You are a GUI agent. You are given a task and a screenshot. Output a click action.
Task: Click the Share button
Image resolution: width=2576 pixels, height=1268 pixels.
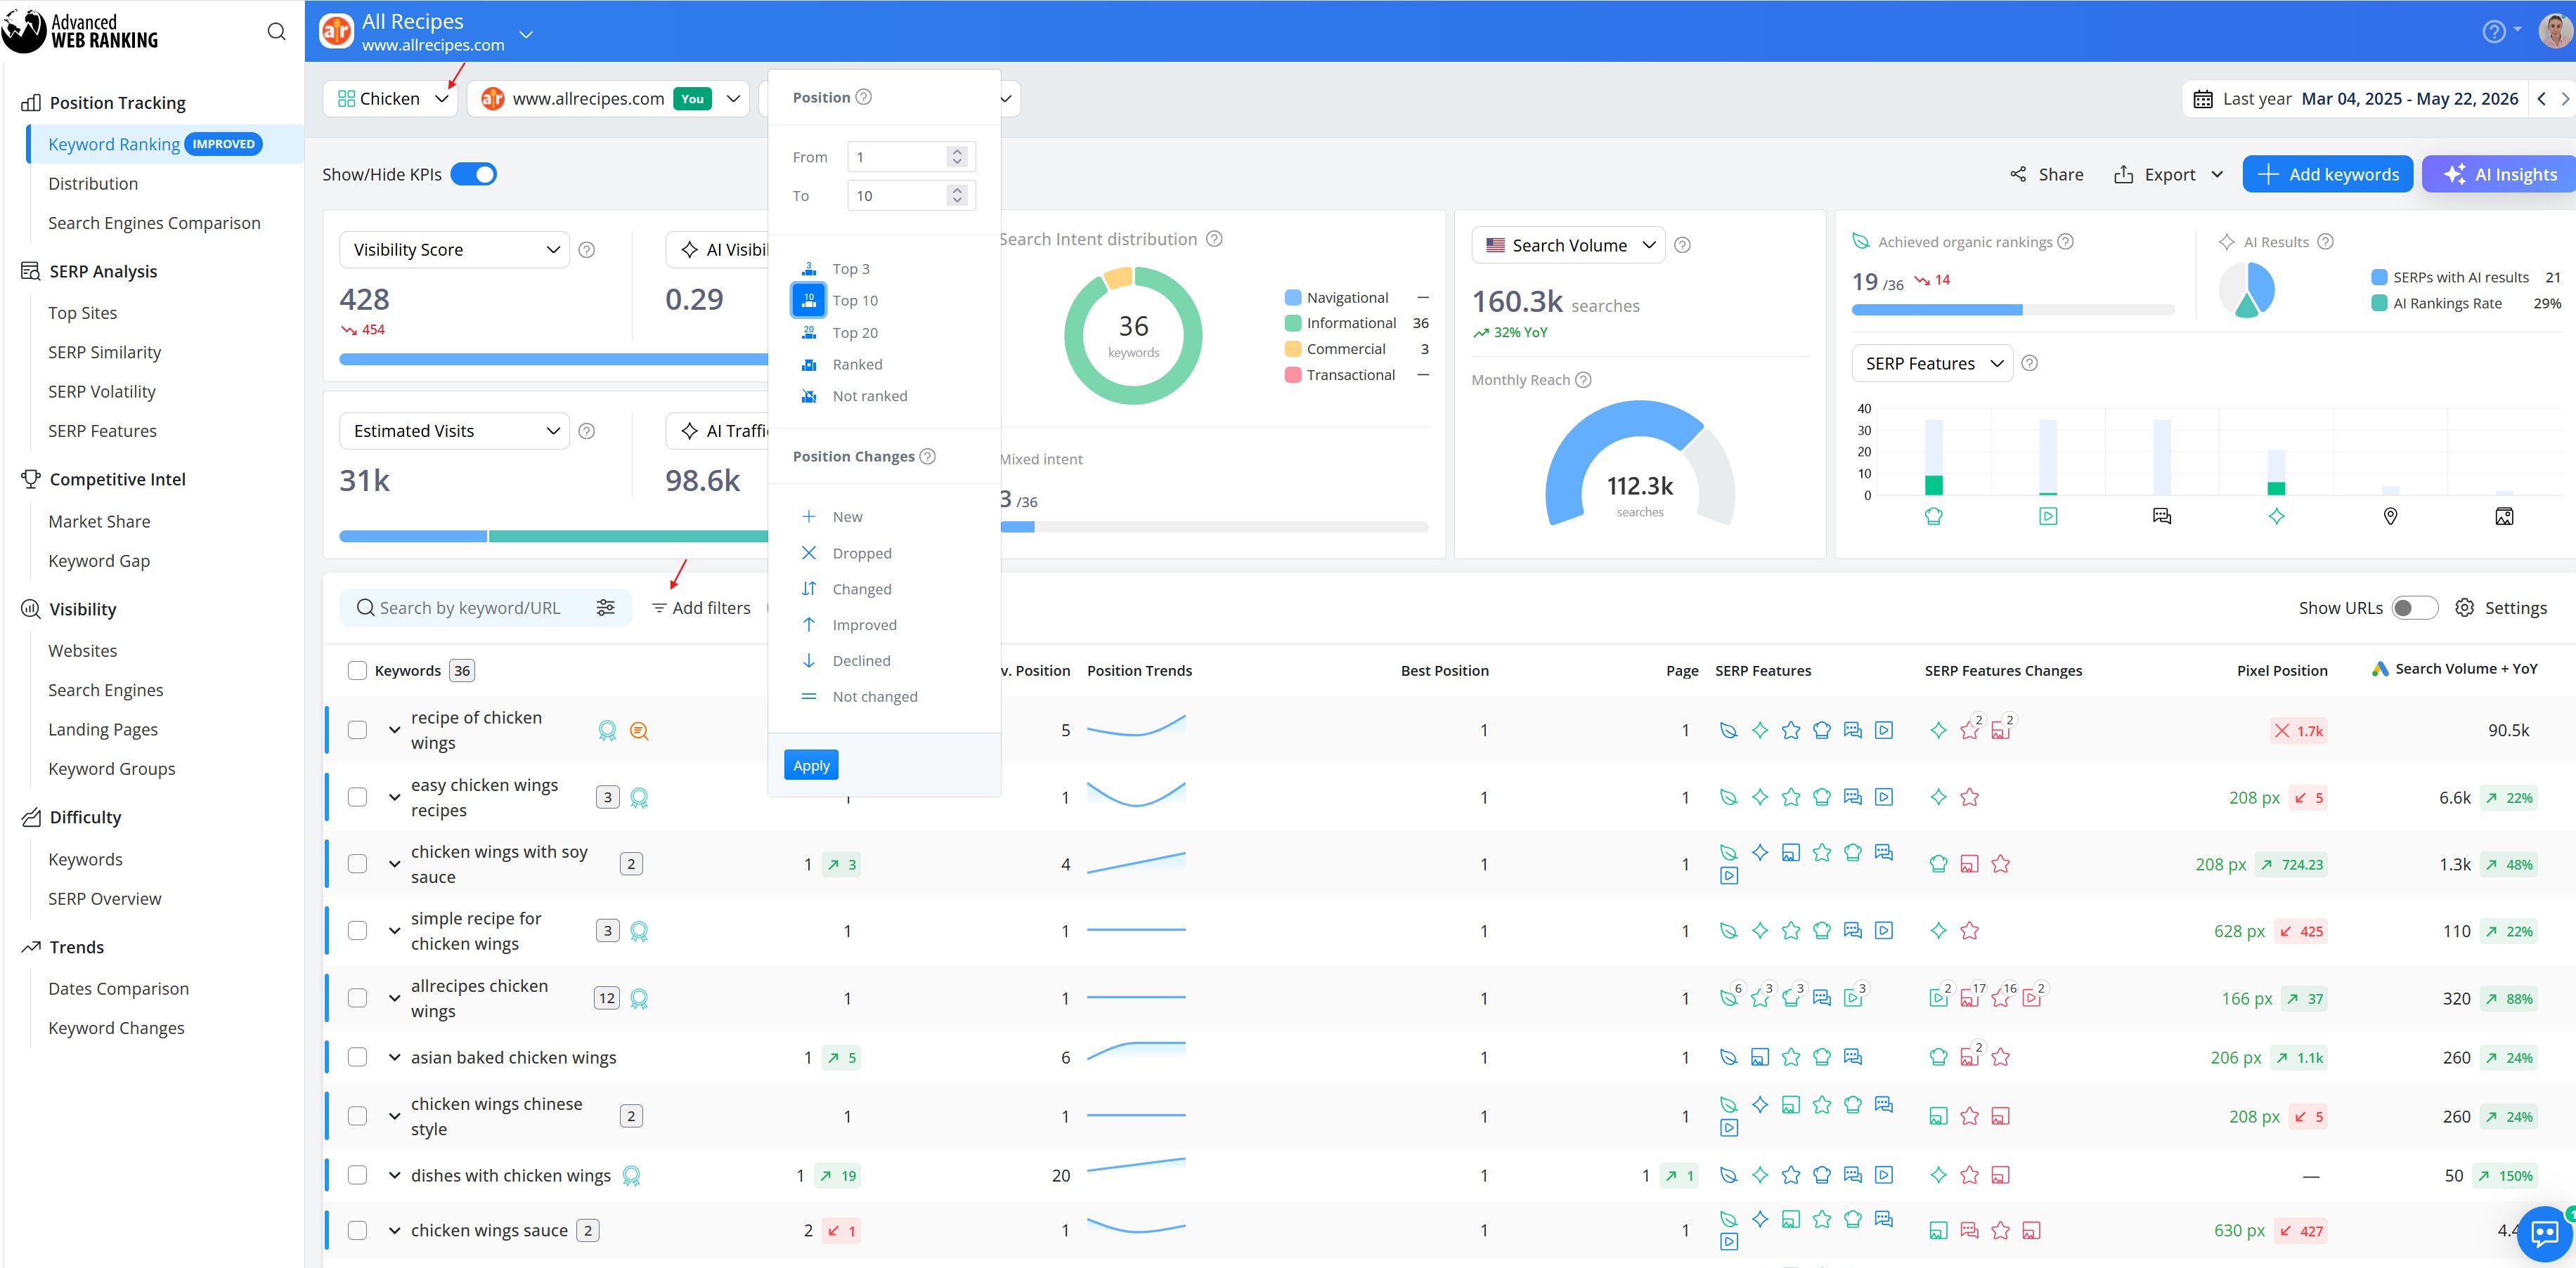2046,174
